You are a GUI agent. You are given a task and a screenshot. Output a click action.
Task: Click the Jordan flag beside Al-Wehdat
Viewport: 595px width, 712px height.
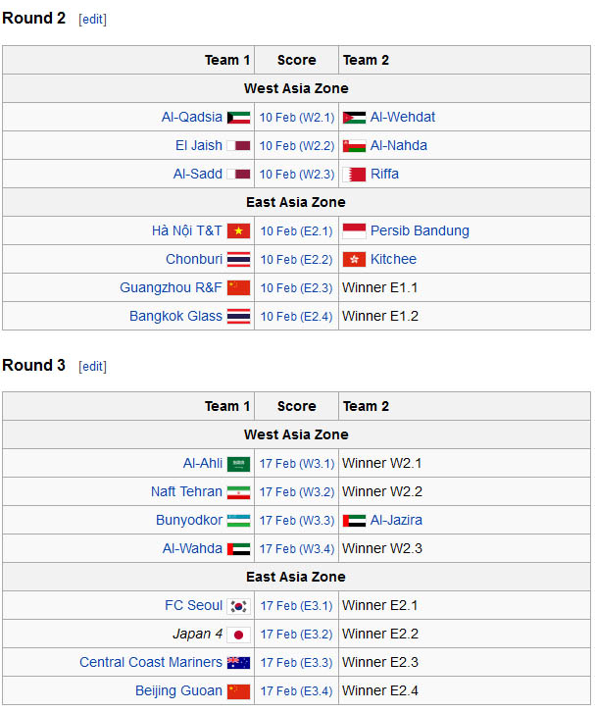click(354, 118)
